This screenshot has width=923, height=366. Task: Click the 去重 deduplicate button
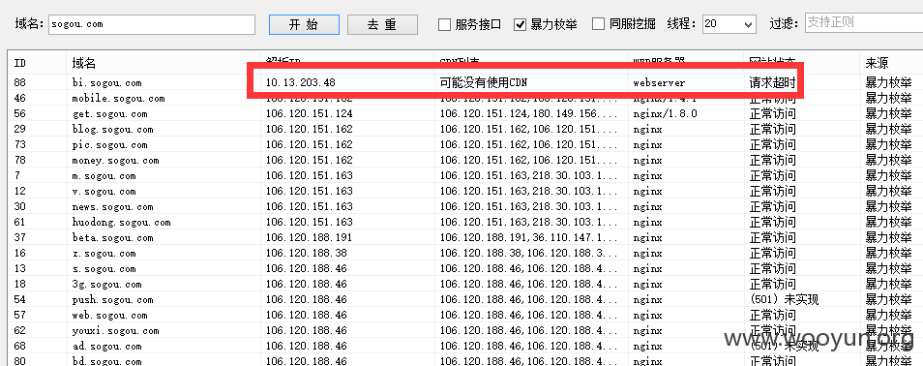(382, 25)
